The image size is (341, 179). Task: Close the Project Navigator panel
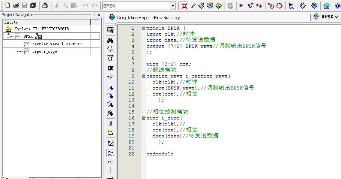coord(99,15)
